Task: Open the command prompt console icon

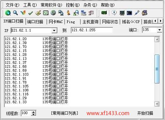Action: (129, 13)
